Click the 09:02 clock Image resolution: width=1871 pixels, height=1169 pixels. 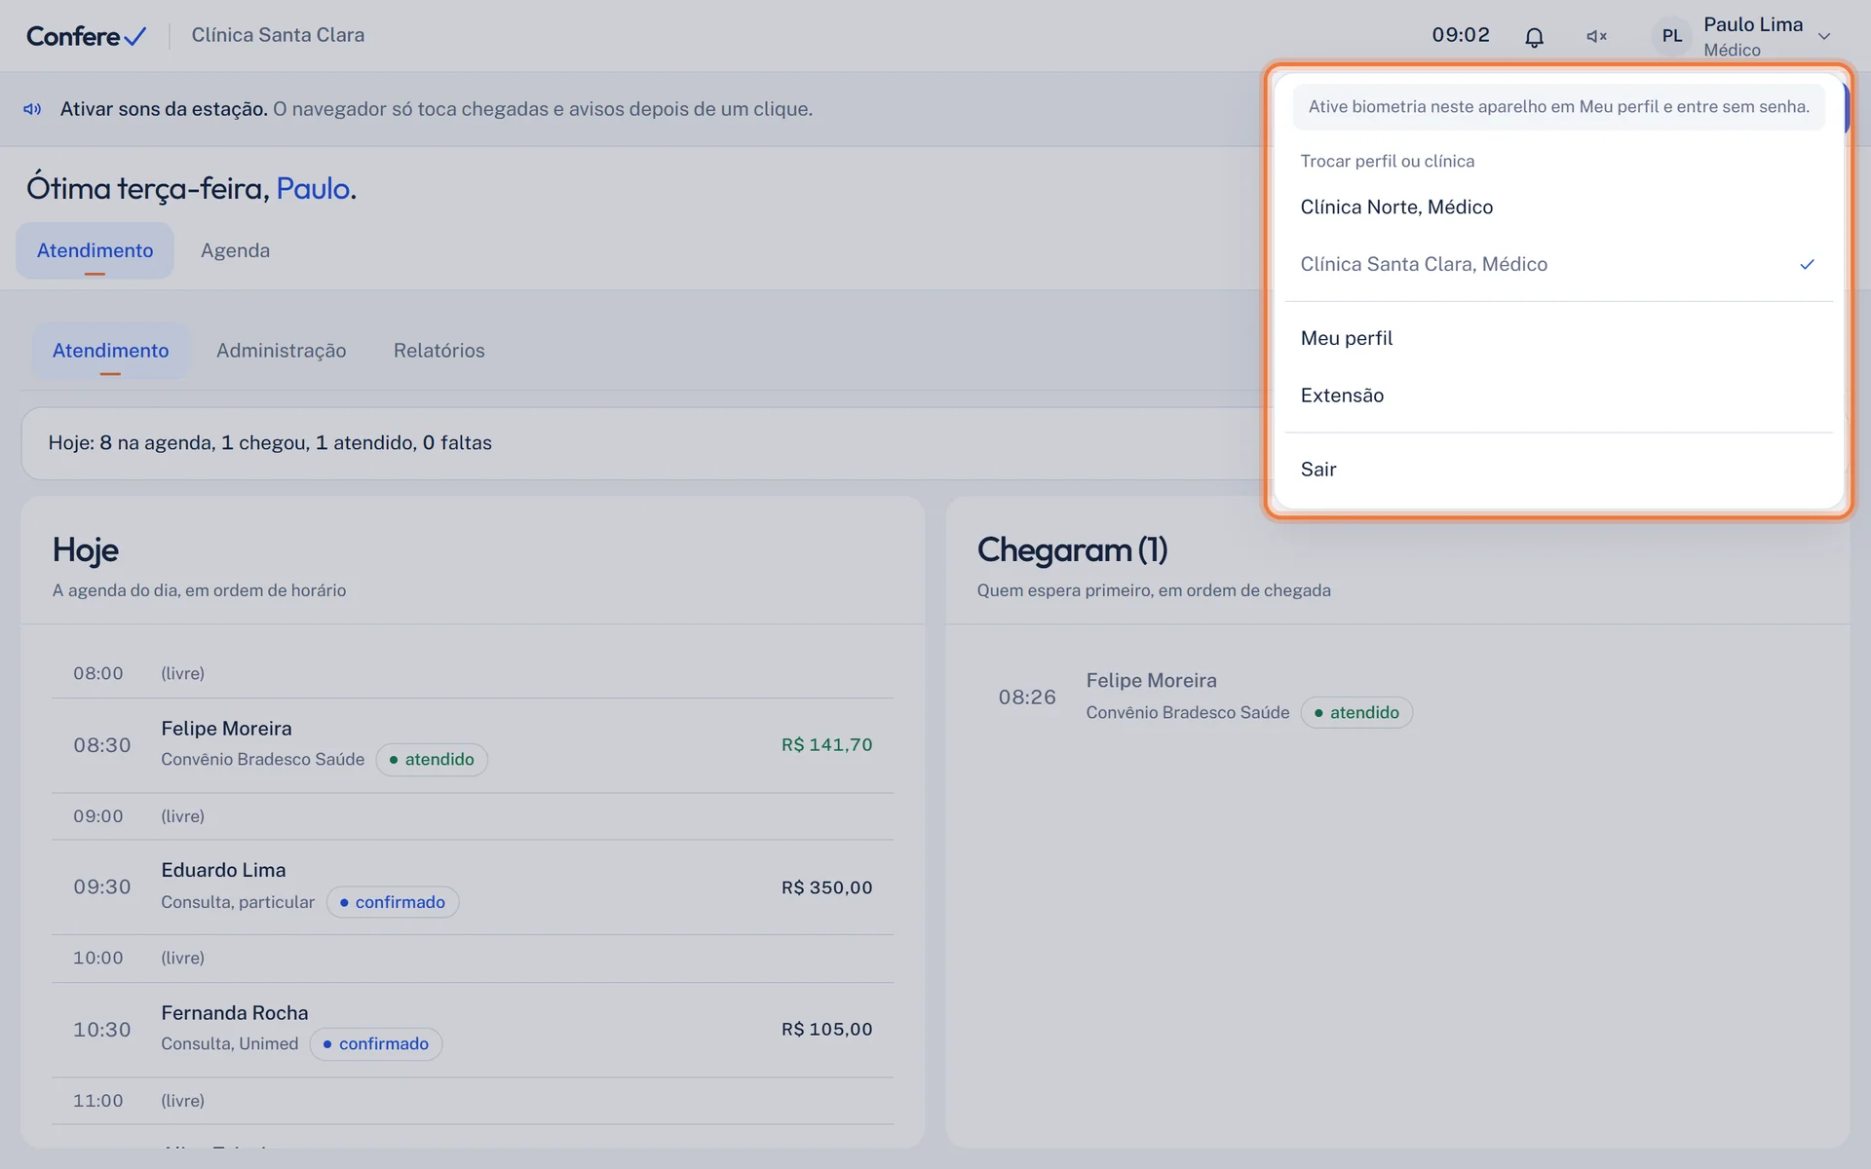click(1461, 36)
